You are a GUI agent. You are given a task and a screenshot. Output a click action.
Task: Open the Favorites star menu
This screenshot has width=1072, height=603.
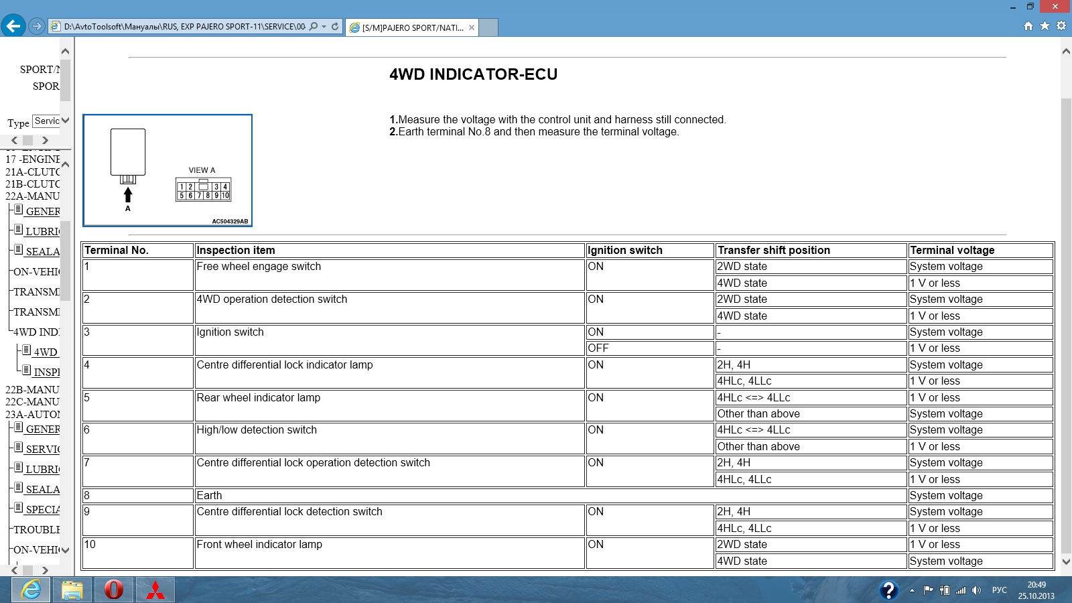click(x=1045, y=26)
